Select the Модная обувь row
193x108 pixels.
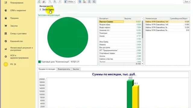click(x=120, y=25)
